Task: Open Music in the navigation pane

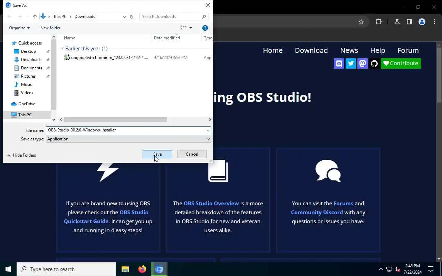Action: point(26,85)
